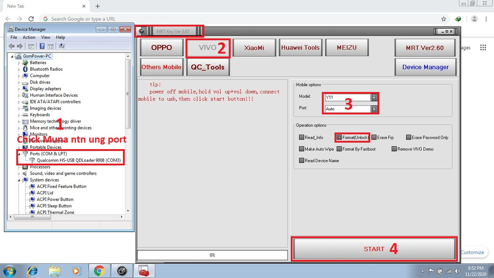Open Google apps grid icon
This screenshot has height=278, width=494.
coord(483,47)
